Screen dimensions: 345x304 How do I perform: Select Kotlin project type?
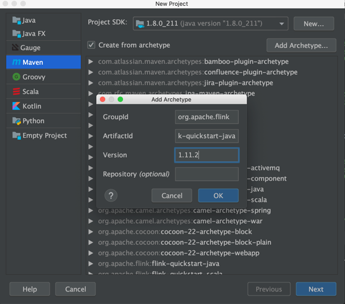click(x=44, y=106)
